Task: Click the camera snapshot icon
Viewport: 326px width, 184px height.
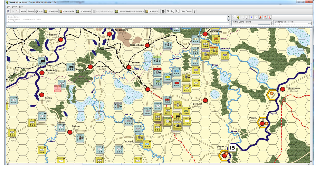Action: [x=163, y=11]
